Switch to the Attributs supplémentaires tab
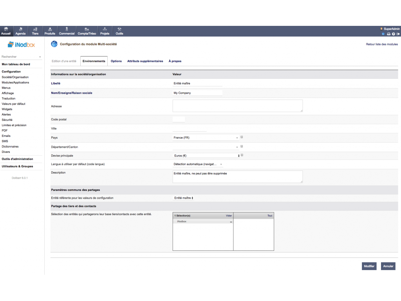The height and width of the screenshot is (301, 401). point(145,61)
